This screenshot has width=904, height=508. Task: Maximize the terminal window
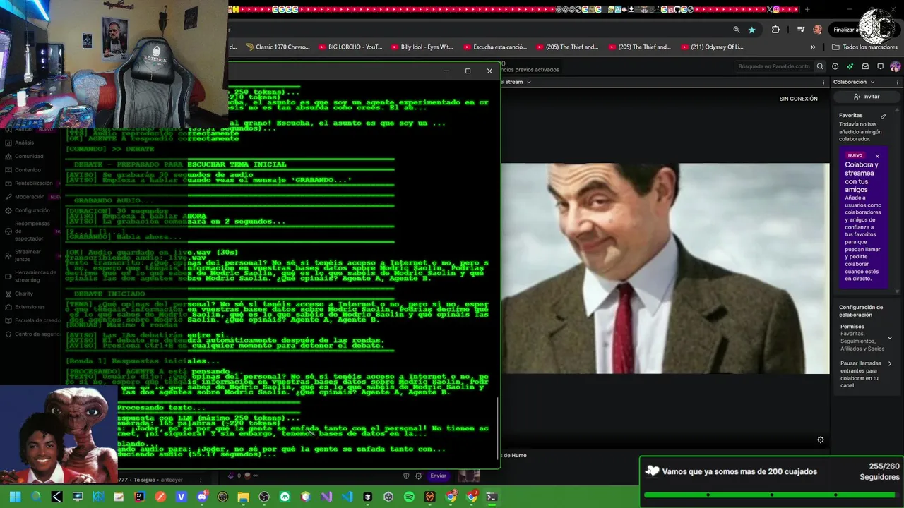pos(468,71)
